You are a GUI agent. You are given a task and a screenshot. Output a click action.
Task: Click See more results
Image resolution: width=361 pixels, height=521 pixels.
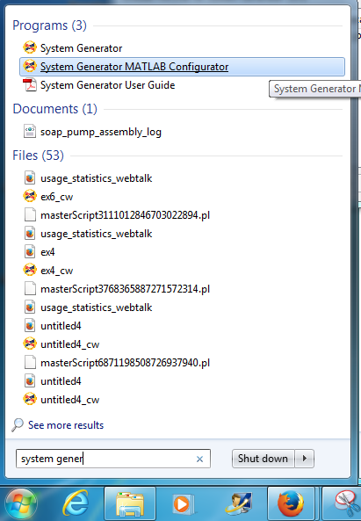pyautogui.click(x=66, y=425)
